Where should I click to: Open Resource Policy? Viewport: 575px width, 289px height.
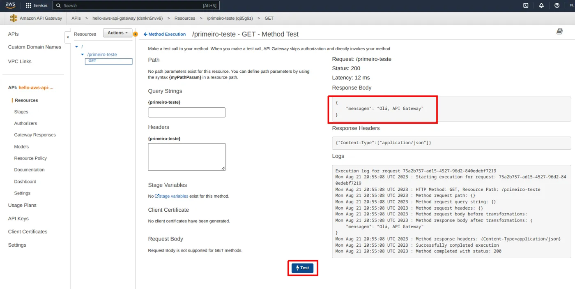point(30,158)
